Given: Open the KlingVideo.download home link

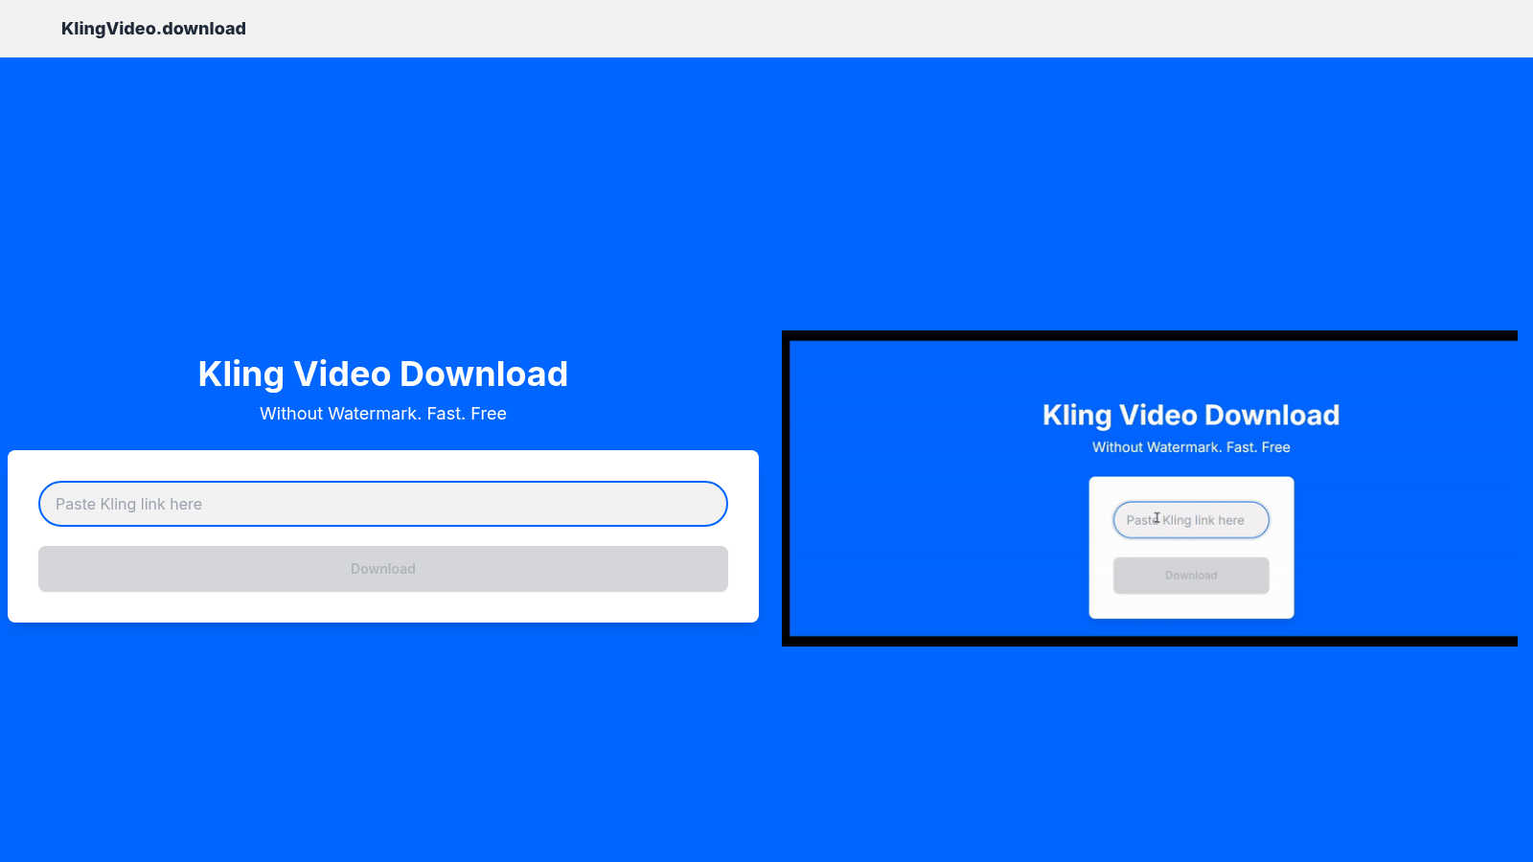Looking at the screenshot, I should coord(153,29).
